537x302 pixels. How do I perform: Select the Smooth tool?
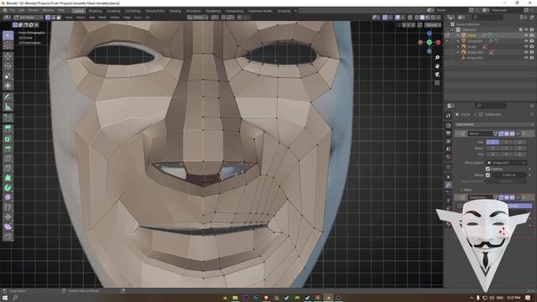click(8, 197)
